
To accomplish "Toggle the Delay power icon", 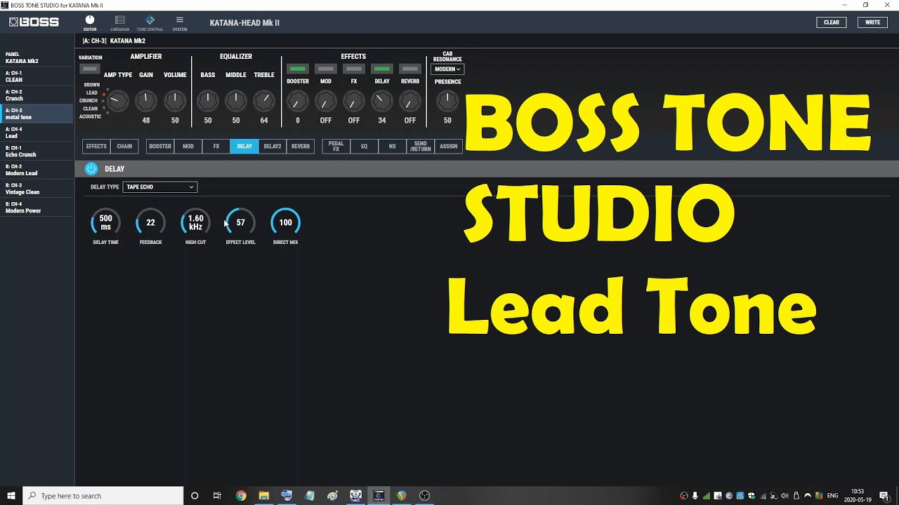I will (91, 168).
